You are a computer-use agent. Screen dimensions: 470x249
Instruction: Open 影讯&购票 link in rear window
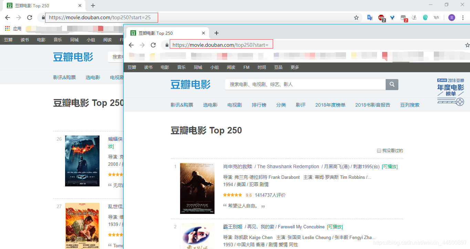pos(64,77)
